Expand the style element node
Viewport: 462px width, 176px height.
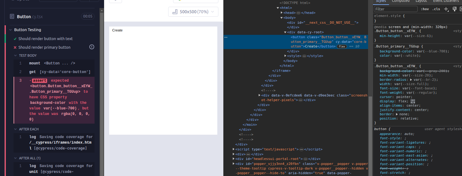coord(285,56)
